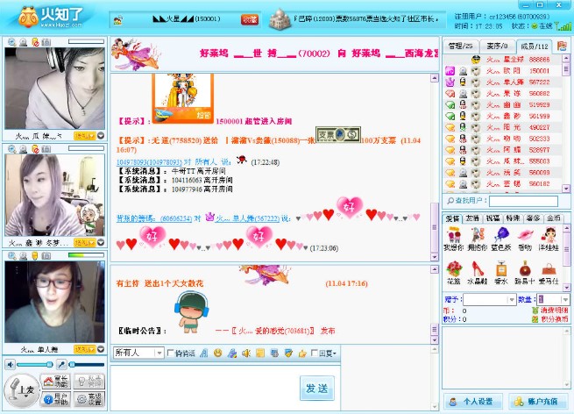Viewport: 574px width, 414px height.
Task: Click the speaker volume slider handle
Action: point(49,365)
